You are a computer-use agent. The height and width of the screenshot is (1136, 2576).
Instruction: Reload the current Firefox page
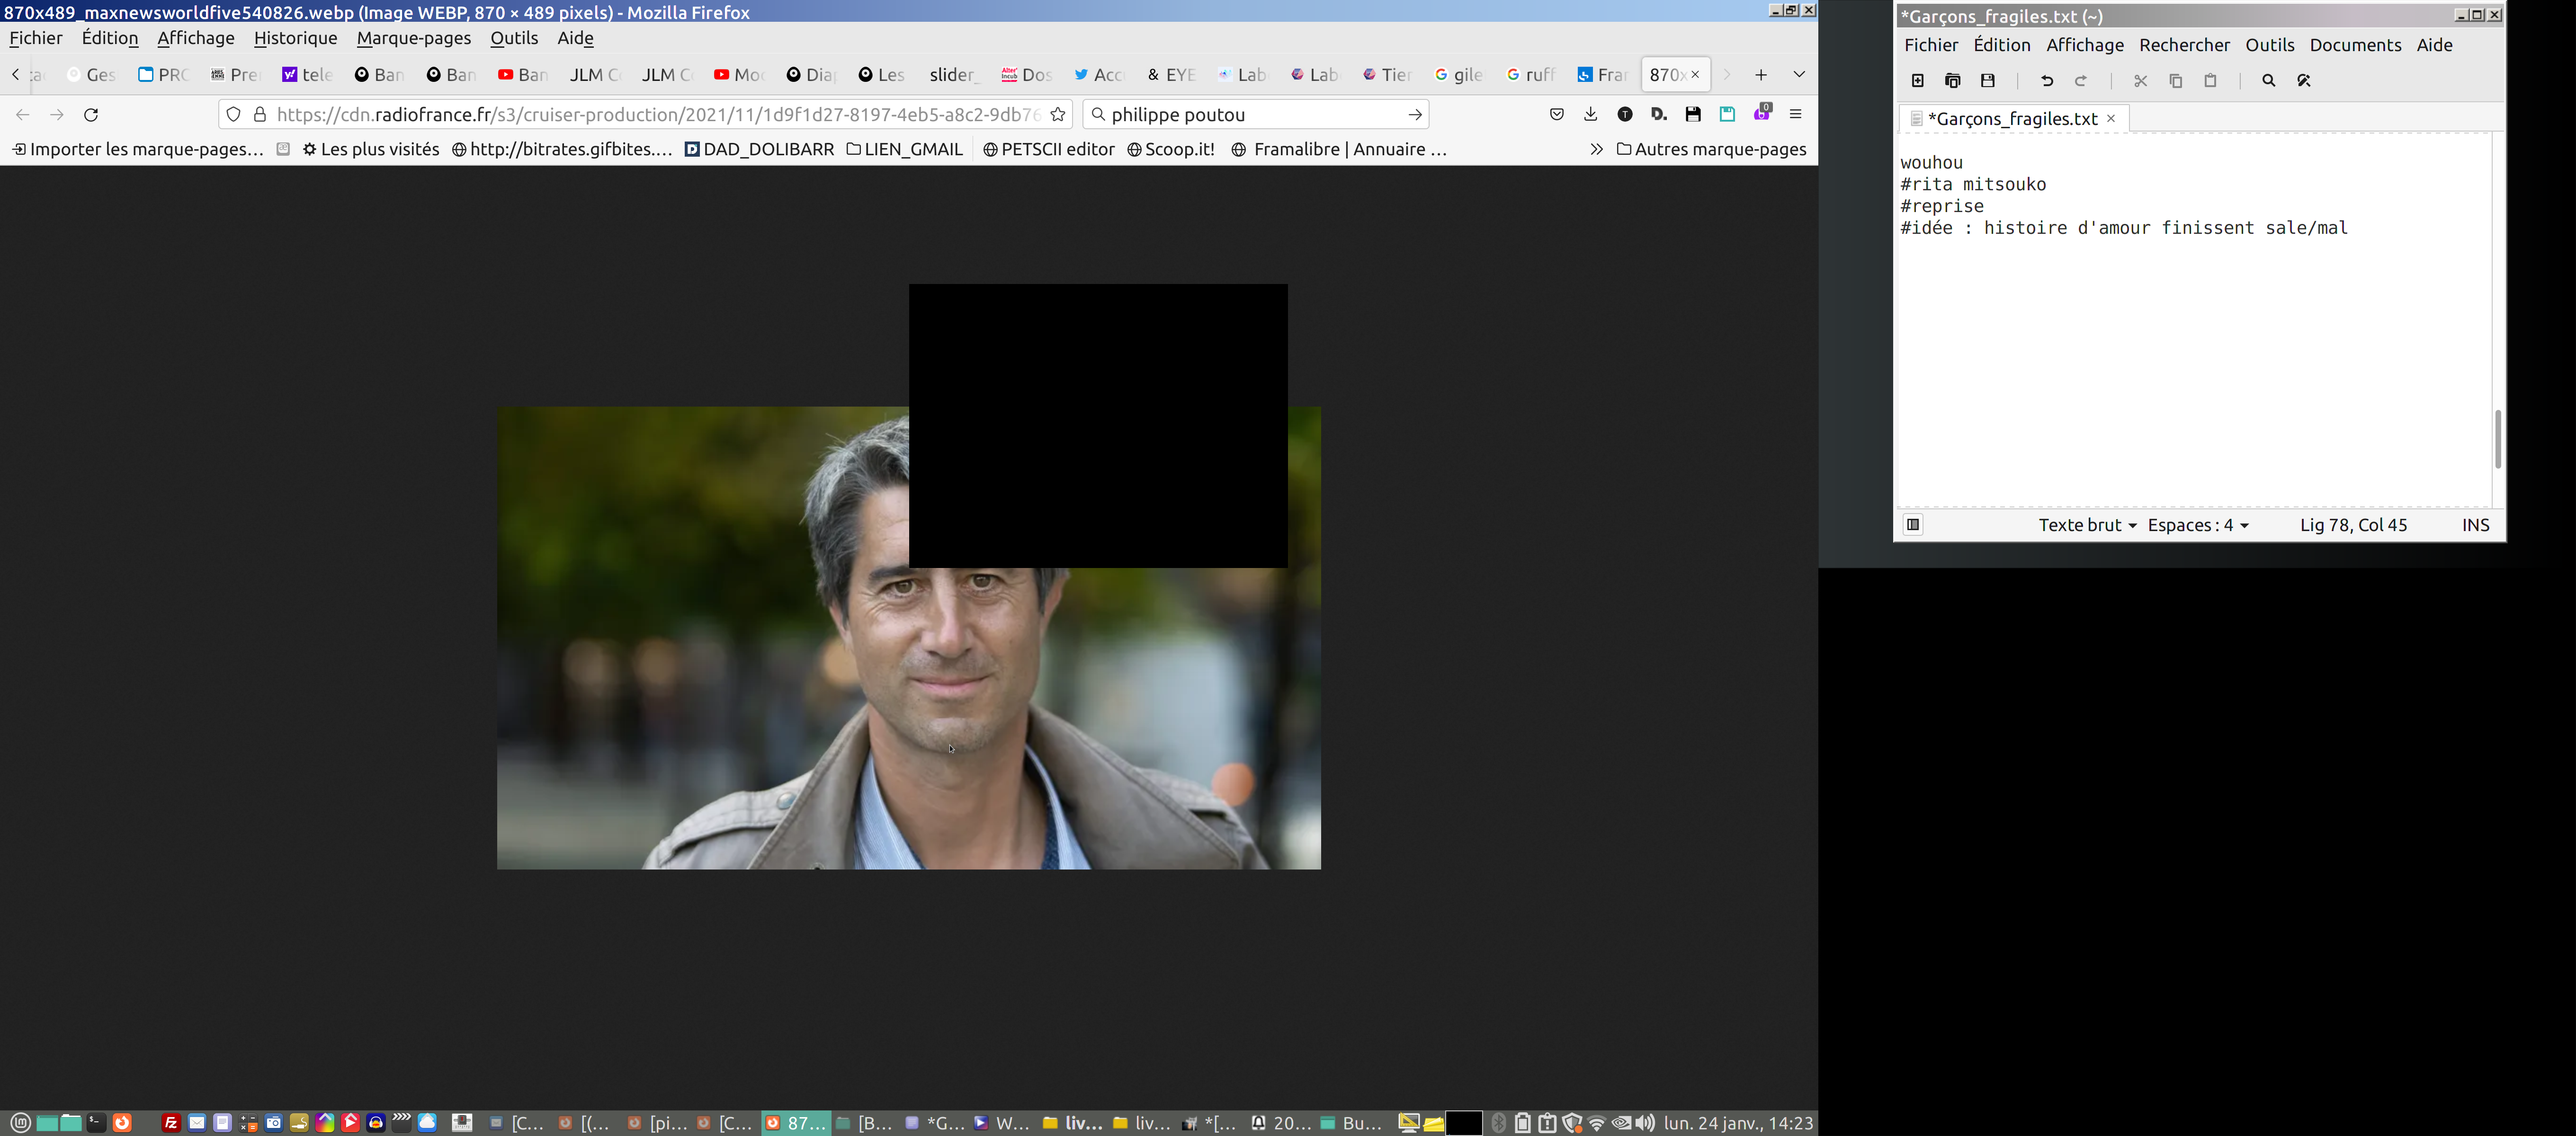click(91, 115)
